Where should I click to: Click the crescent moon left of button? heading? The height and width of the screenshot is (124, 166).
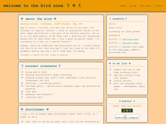pos(120,101)
